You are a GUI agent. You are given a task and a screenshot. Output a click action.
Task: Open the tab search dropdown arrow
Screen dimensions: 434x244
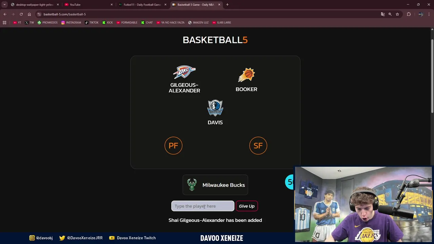click(x=4, y=5)
